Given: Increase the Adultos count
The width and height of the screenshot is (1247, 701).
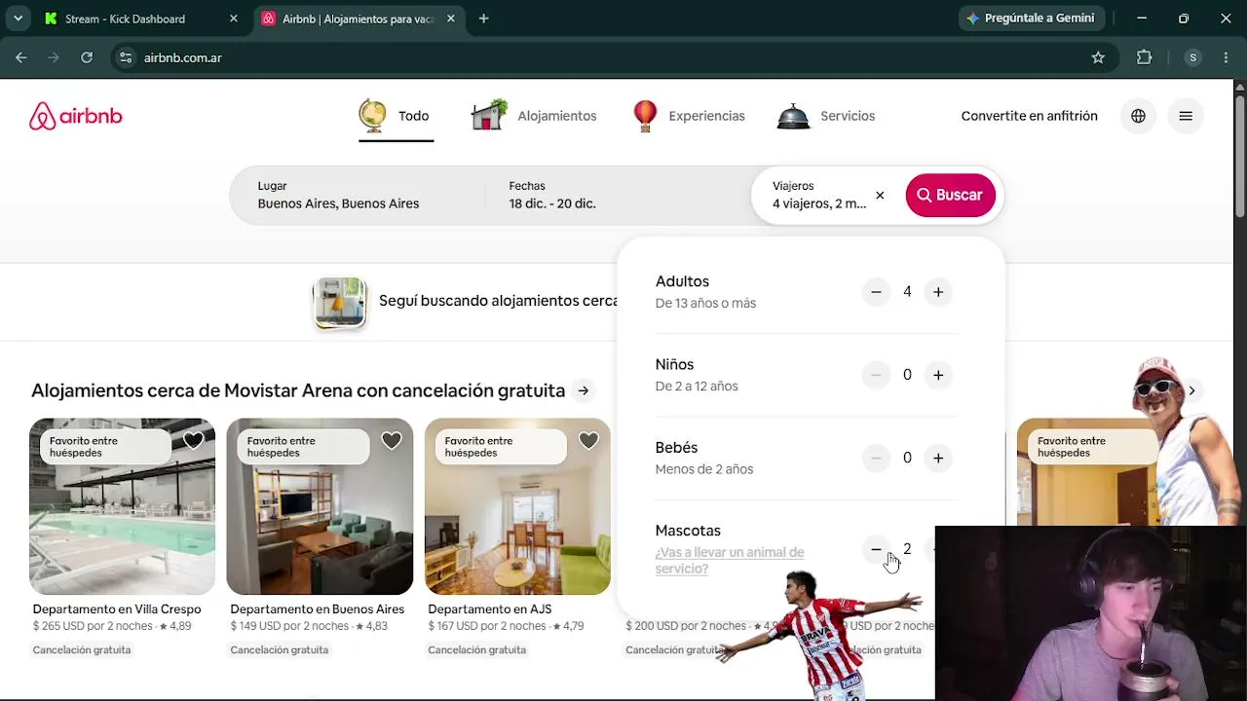Looking at the screenshot, I should (x=938, y=292).
